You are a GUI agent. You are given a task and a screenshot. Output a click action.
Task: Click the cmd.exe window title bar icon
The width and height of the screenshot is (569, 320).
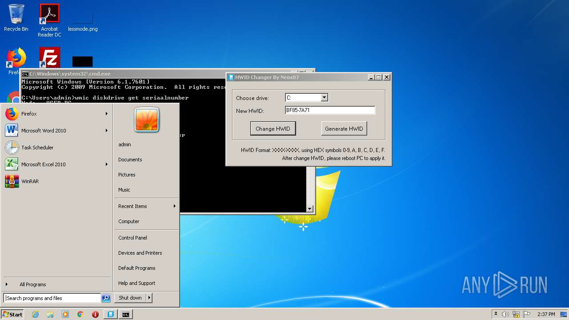pyautogui.click(x=25, y=74)
